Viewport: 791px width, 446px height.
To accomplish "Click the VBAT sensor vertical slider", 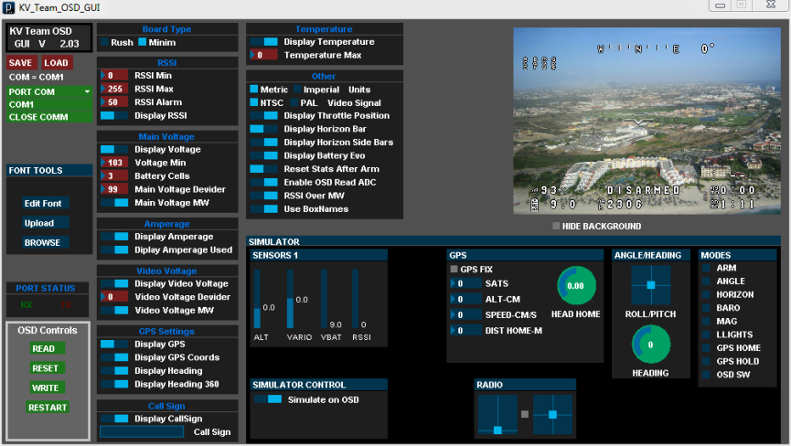I will [x=324, y=299].
